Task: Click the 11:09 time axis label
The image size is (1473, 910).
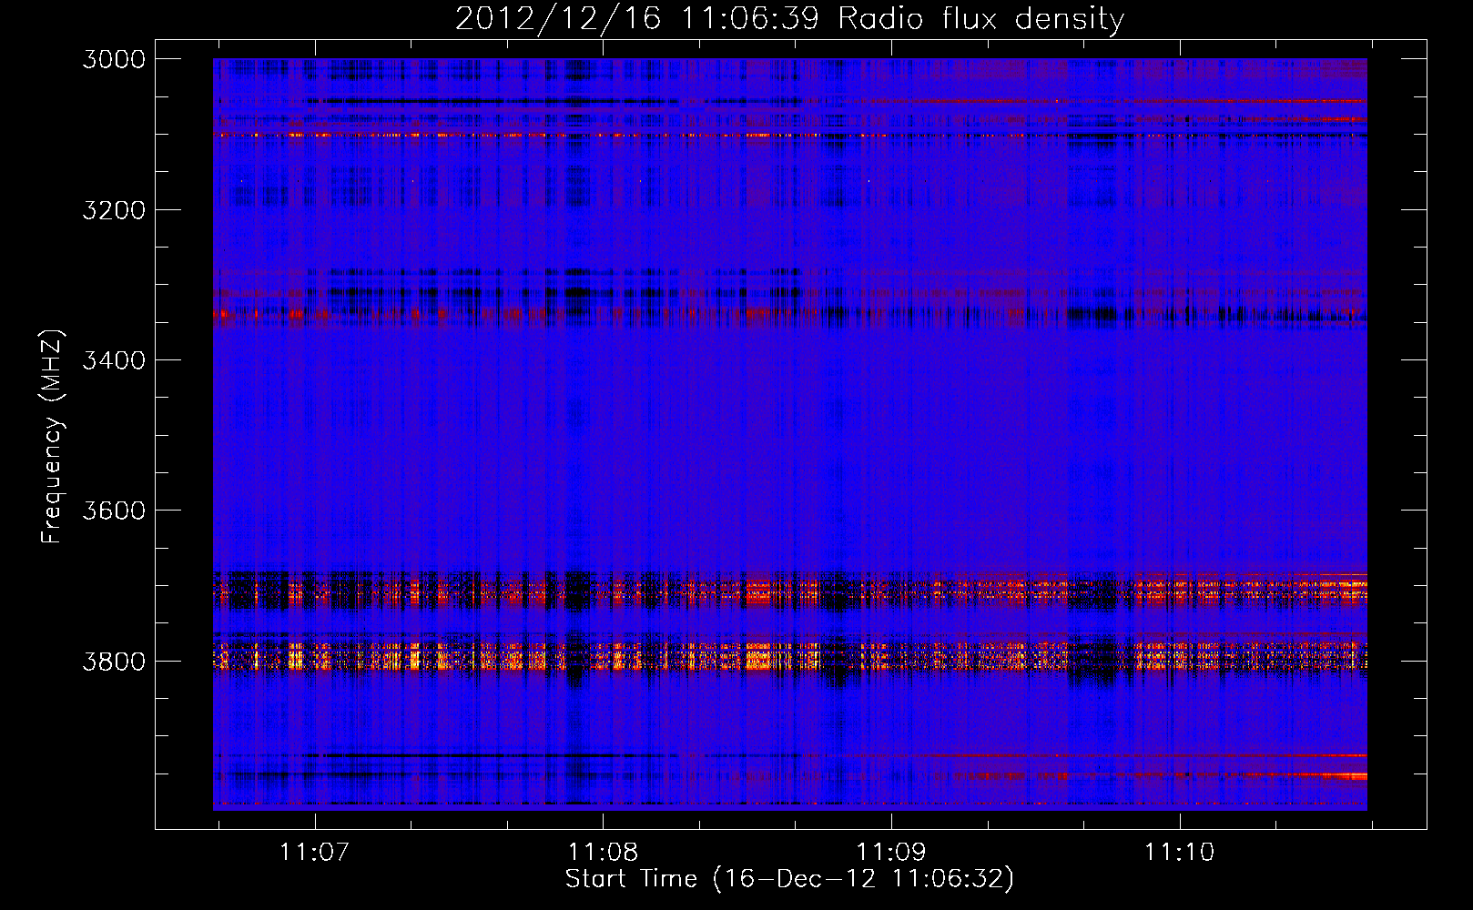Action: [x=891, y=853]
